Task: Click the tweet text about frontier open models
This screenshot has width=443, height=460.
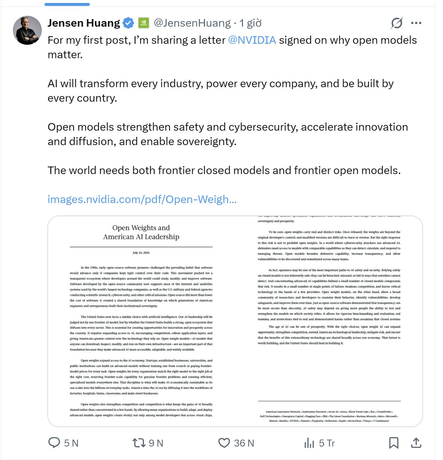Action: (x=224, y=170)
